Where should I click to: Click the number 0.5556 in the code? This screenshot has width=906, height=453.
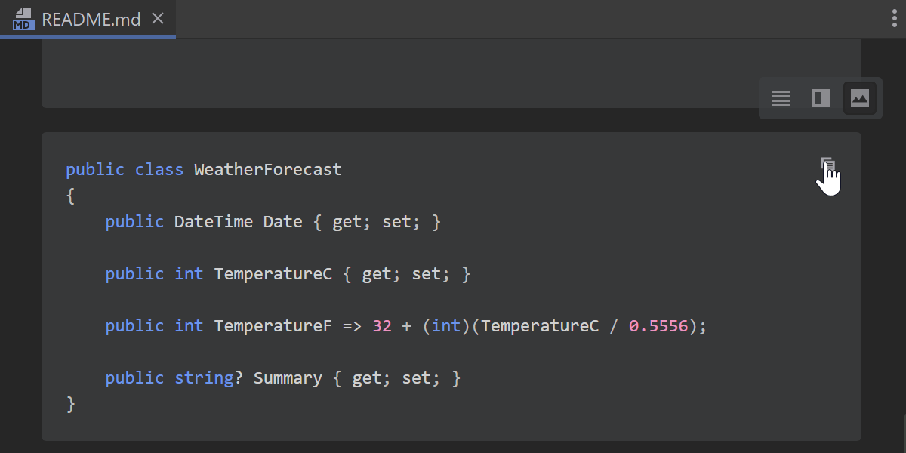click(x=658, y=326)
